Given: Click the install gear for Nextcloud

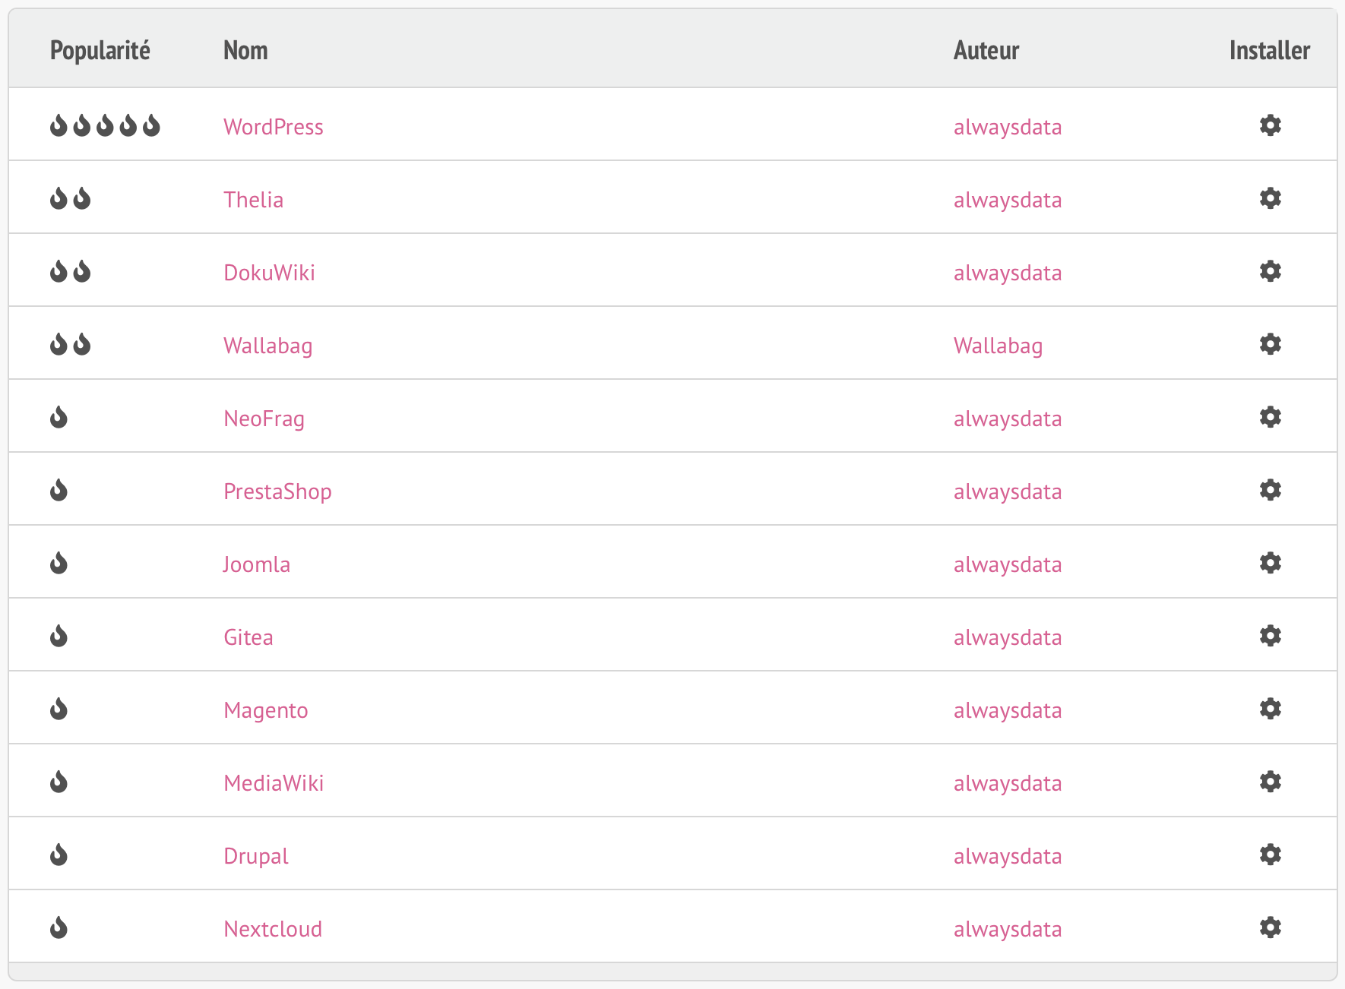Looking at the screenshot, I should click(1270, 927).
